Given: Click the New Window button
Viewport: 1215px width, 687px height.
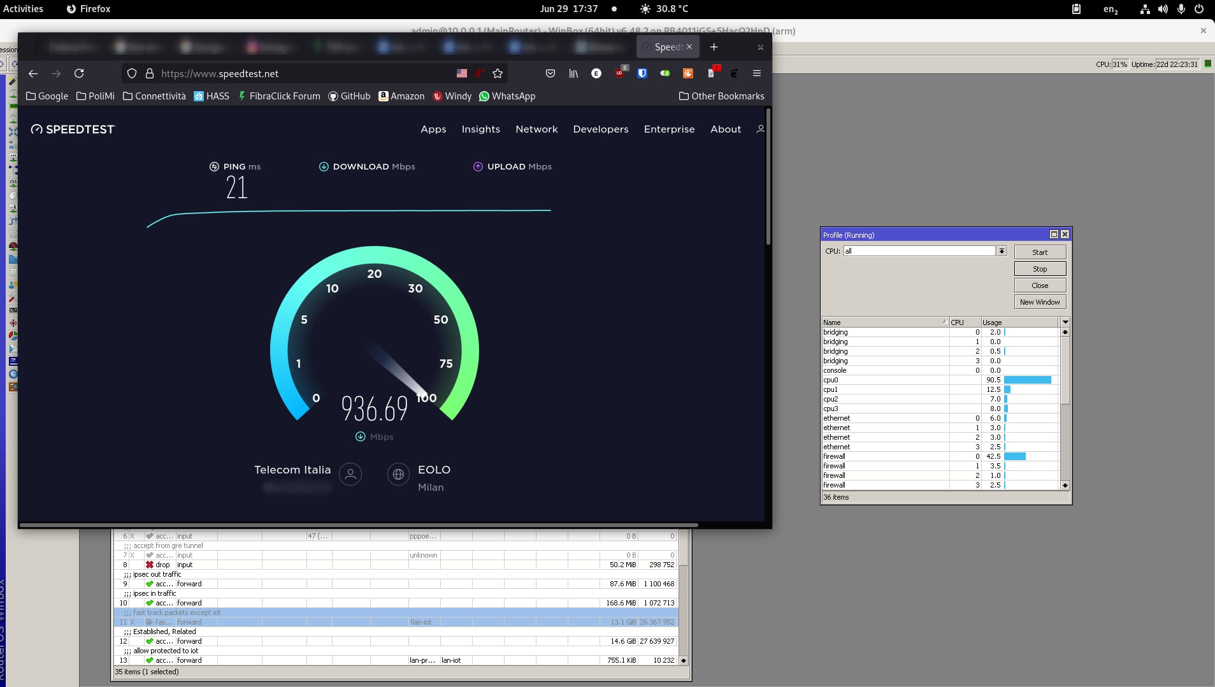Looking at the screenshot, I should [1039, 302].
